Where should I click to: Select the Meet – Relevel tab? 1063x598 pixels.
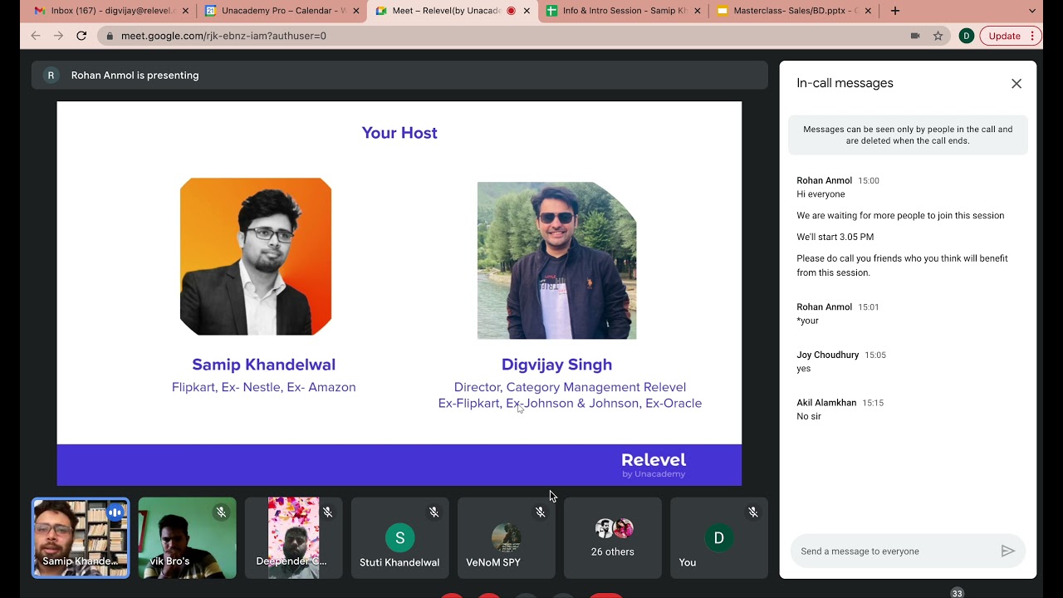point(453,11)
